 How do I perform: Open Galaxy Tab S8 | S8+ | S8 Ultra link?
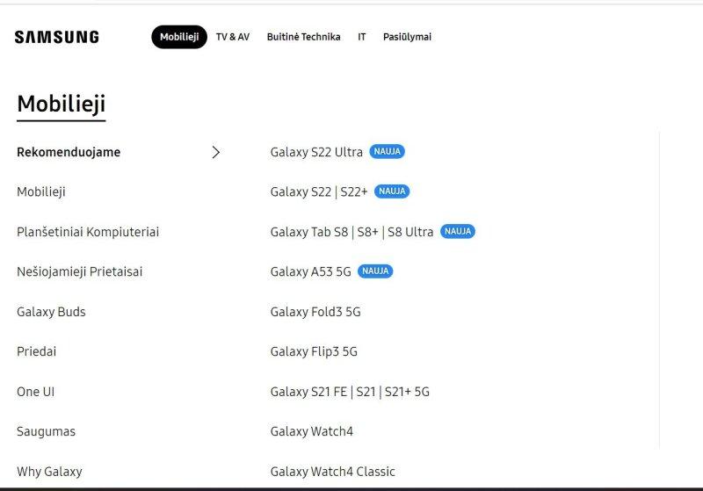[352, 232]
